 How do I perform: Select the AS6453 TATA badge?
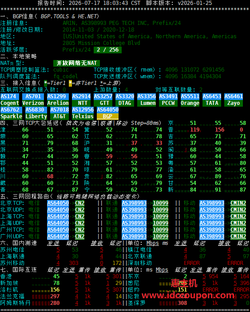[212, 100]
